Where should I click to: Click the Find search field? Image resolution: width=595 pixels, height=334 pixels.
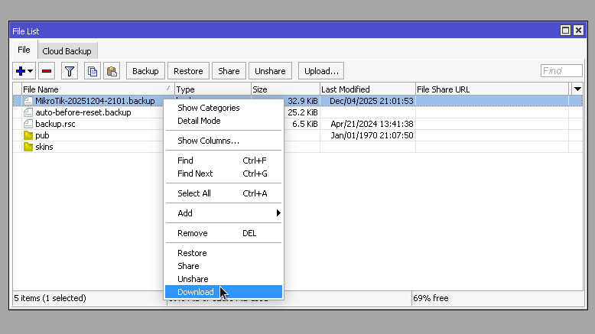tap(561, 71)
